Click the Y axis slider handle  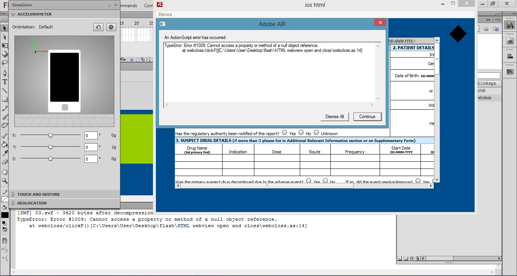50,147
